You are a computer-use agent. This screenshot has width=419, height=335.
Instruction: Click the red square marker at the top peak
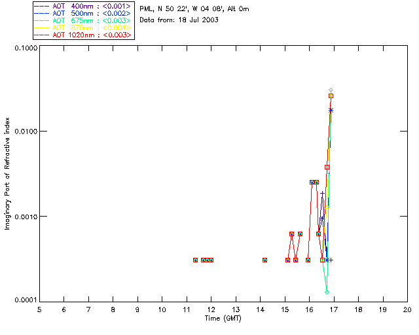[x=331, y=96]
